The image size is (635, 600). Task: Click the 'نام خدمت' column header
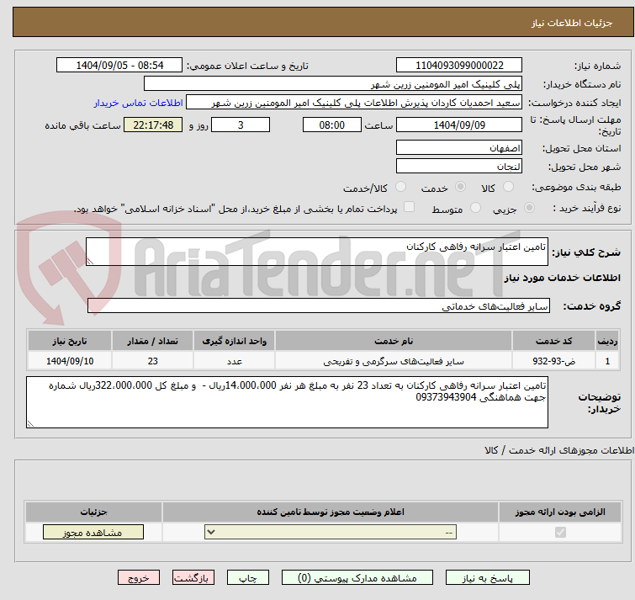[394, 341]
